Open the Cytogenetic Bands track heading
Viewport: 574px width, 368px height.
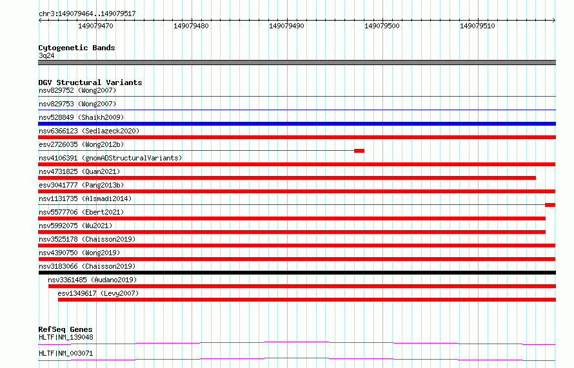77,48
